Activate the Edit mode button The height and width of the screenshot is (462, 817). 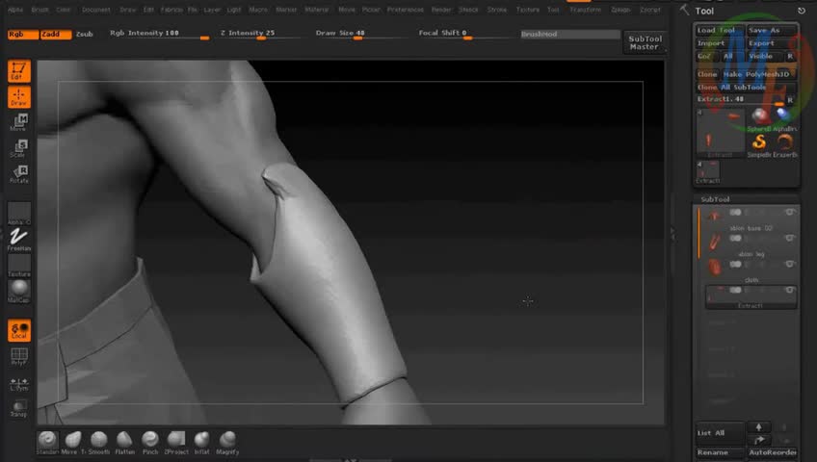pyautogui.click(x=18, y=71)
